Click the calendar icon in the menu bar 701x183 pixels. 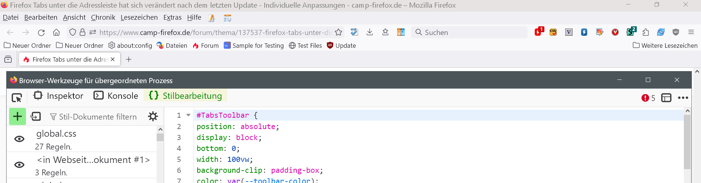coord(227,18)
